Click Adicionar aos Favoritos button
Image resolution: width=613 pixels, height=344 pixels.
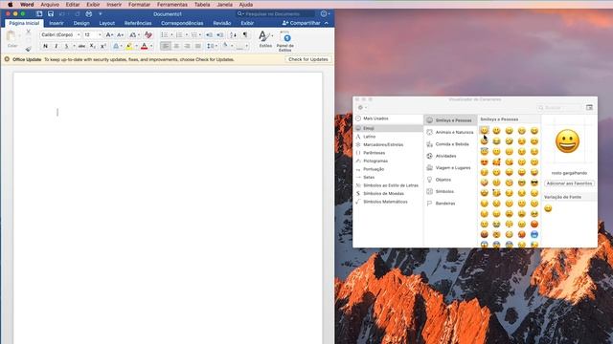point(569,183)
